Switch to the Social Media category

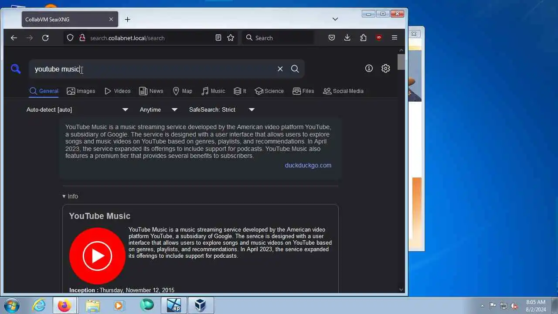[343, 91]
